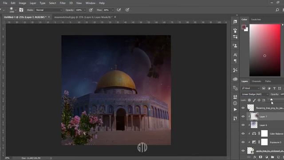Select the Layer 7 thumbnail

pos(254,116)
